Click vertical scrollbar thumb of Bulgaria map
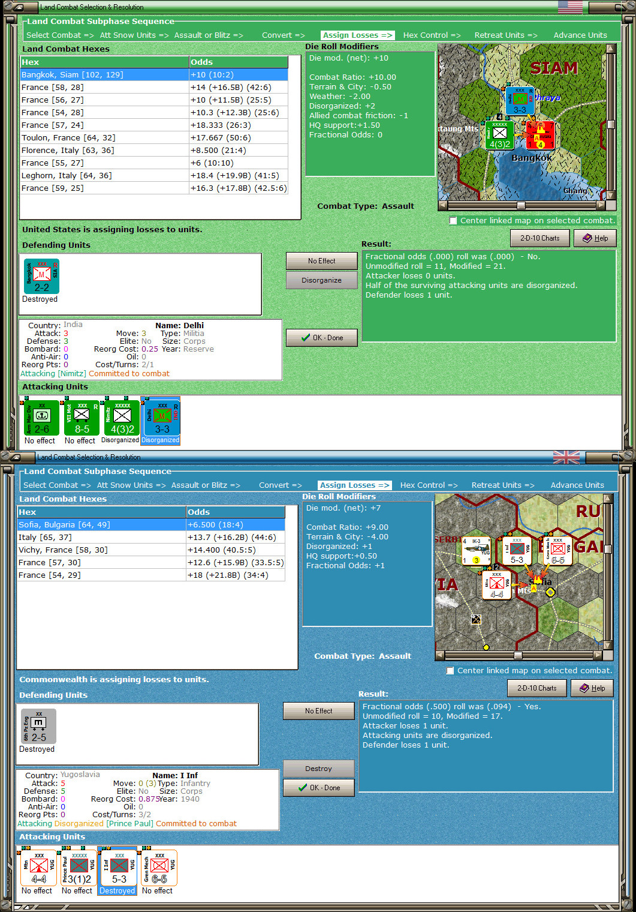The image size is (636, 912). (x=608, y=549)
